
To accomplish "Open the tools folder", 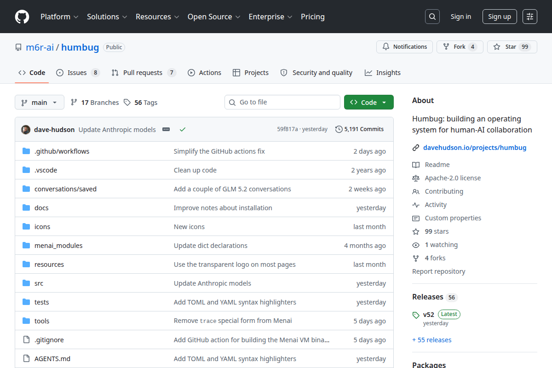I will click(42, 321).
